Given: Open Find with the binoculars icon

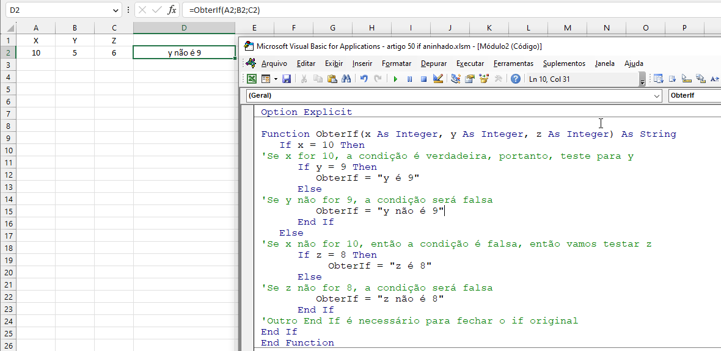Looking at the screenshot, I should coord(346,79).
